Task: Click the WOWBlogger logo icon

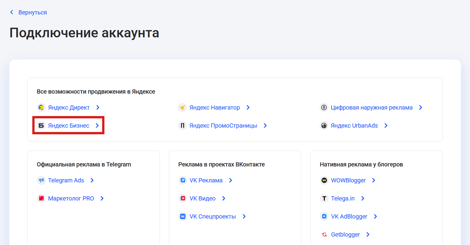Action: [324, 180]
